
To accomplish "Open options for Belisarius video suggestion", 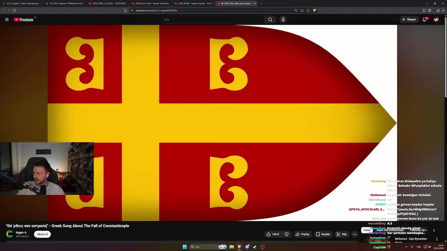I will (x=437, y=239).
